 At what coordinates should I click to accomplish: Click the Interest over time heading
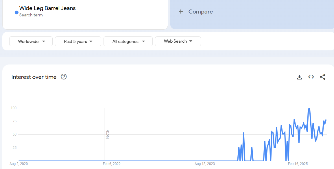[x=34, y=77]
